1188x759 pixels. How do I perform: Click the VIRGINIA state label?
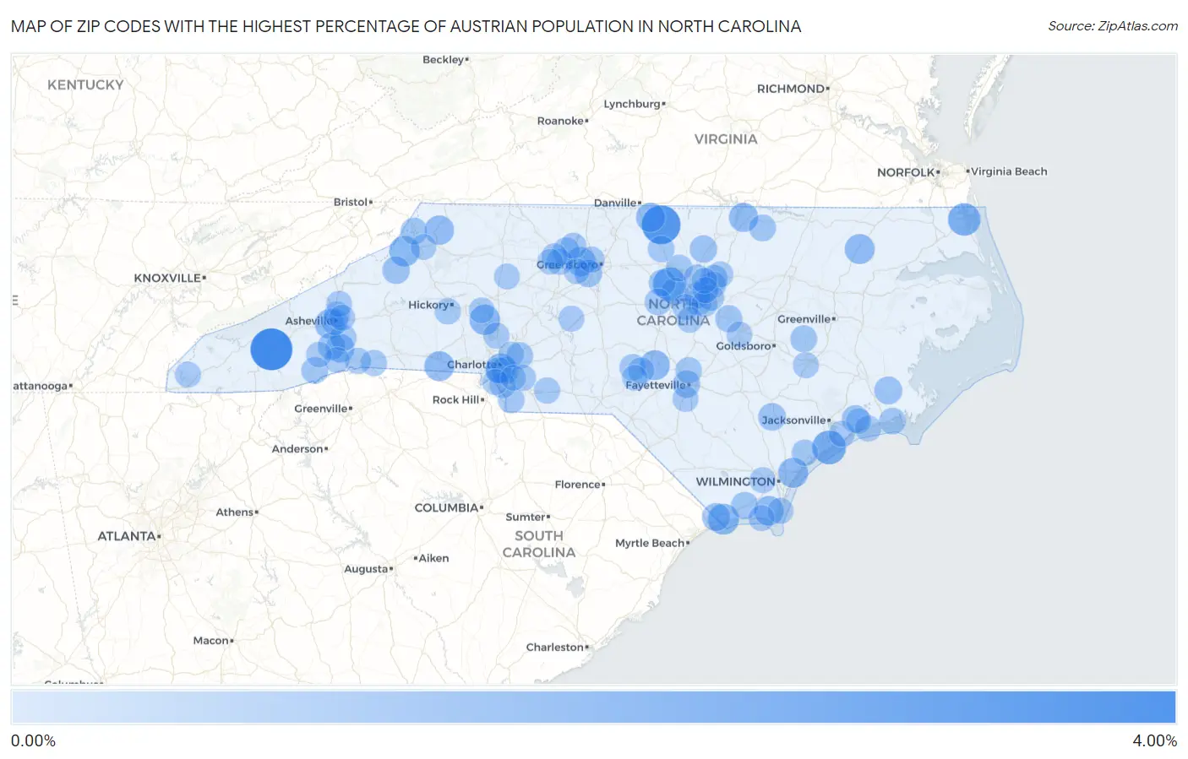click(726, 139)
